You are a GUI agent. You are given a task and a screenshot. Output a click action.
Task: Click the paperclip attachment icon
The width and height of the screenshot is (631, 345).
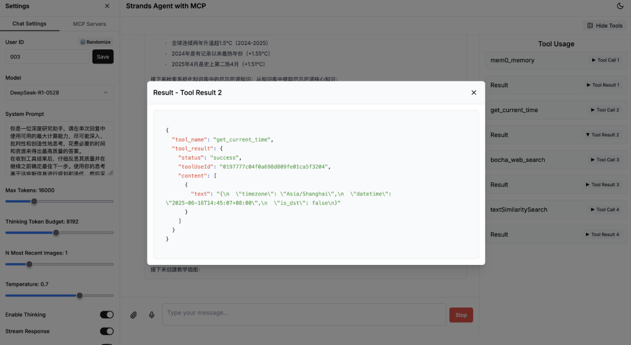(x=134, y=315)
